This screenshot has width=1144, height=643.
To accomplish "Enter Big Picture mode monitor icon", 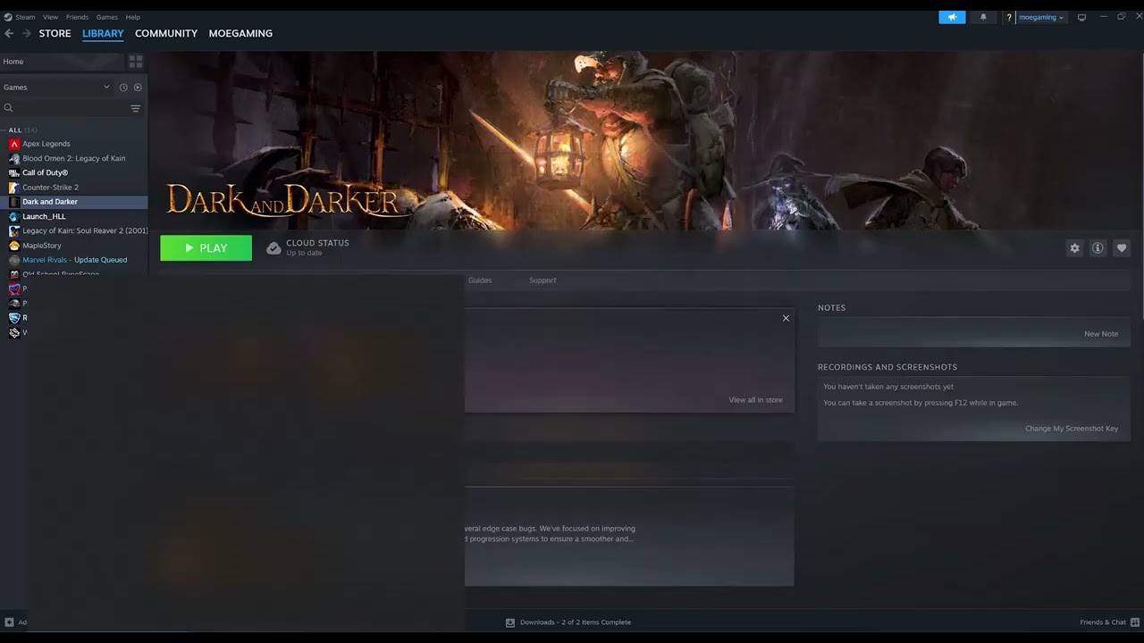I will [1081, 17].
